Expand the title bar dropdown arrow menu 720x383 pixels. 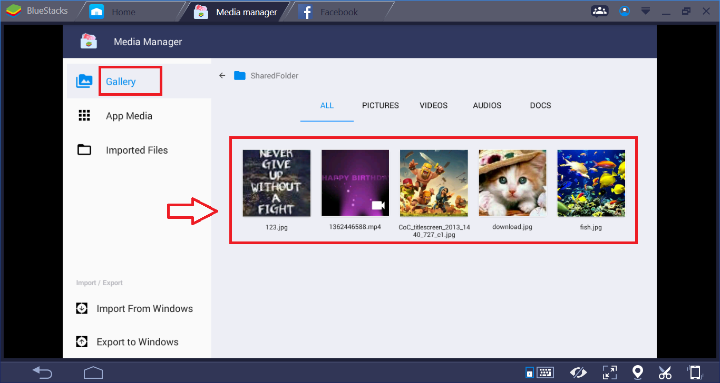click(x=646, y=12)
